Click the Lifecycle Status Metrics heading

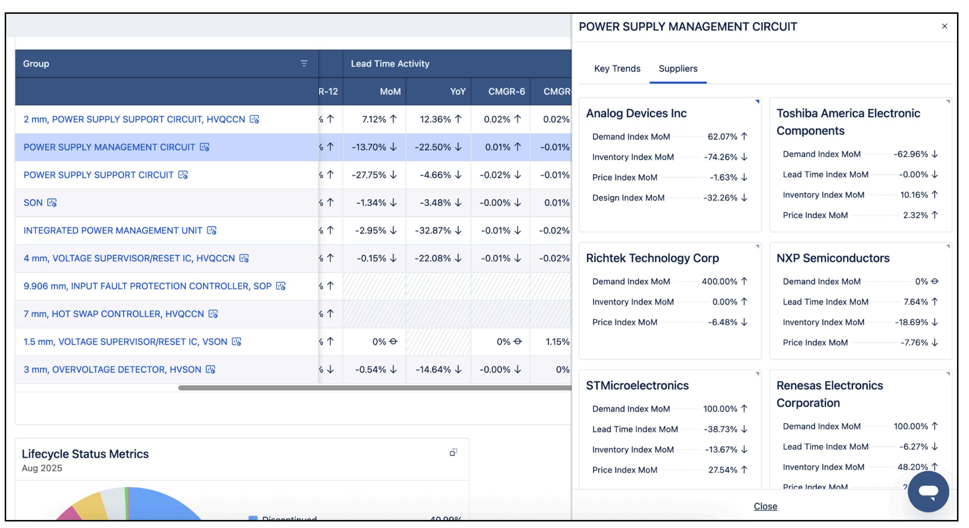click(x=85, y=454)
